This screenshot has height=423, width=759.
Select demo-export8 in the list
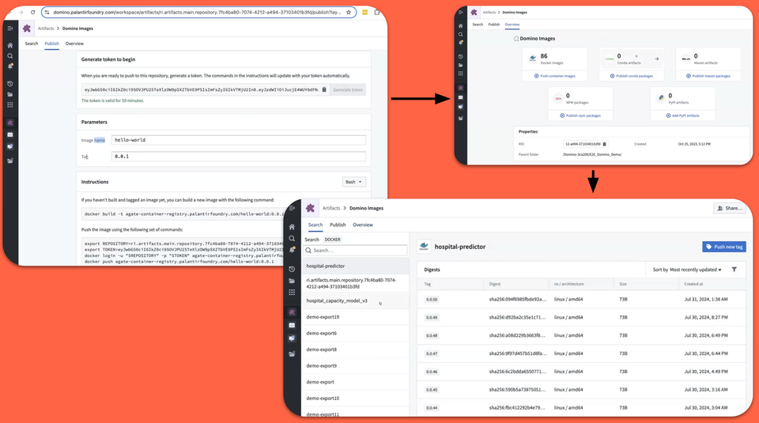pyautogui.click(x=355, y=349)
